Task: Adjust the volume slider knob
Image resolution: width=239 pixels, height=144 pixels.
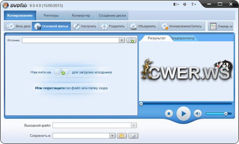Action: [x=226, y=113]
